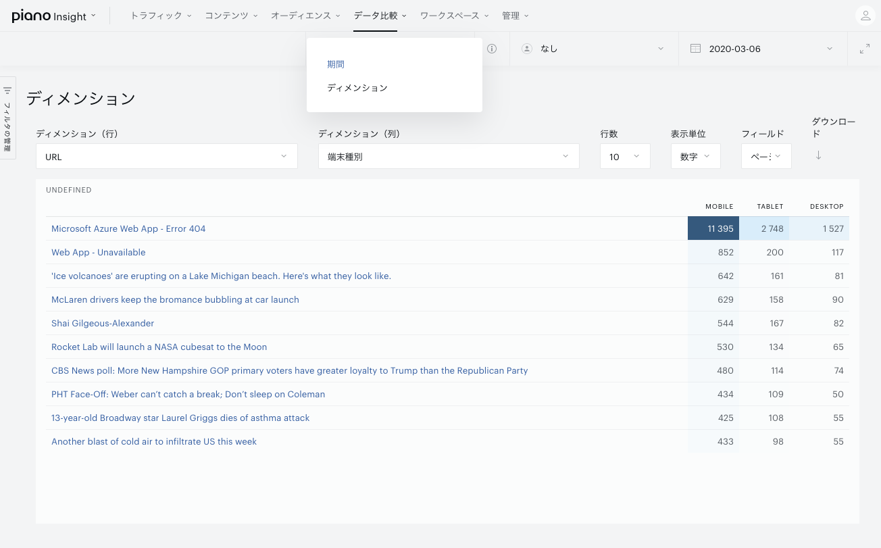Open the ワークスペース menu
This screenshot has height=548, width=881.
pos(454,16)
